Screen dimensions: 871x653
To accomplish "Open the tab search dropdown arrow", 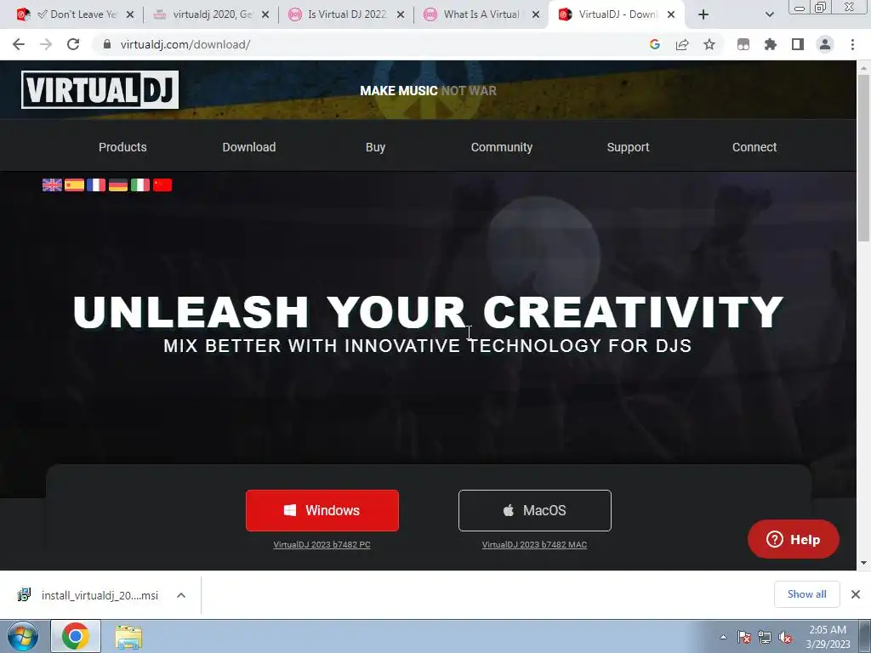I will [769, 14].
